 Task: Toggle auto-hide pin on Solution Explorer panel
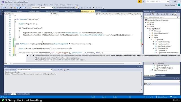177,11
